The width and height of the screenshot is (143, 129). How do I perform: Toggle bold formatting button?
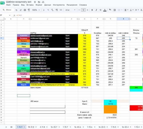[92, 10]
